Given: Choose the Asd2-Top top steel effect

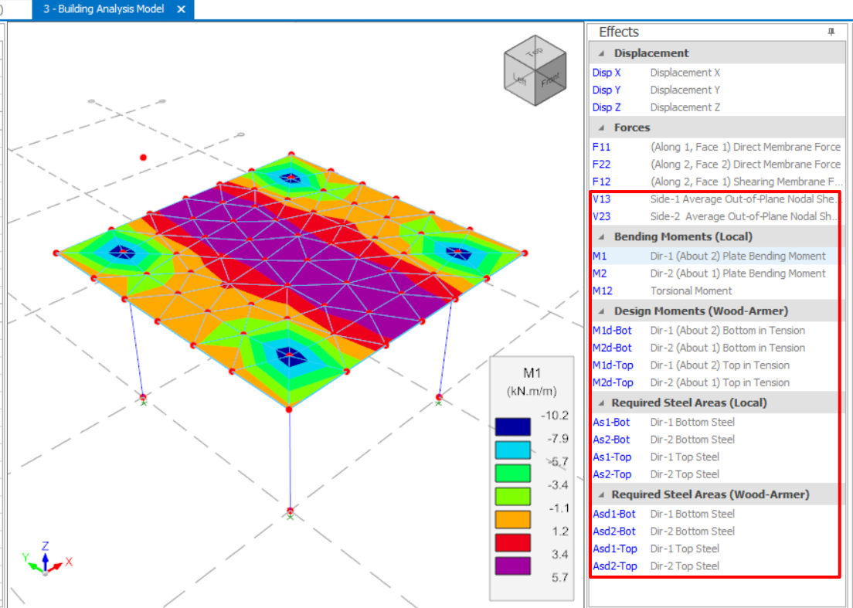Looking at the screenshot, I should 614,566.
